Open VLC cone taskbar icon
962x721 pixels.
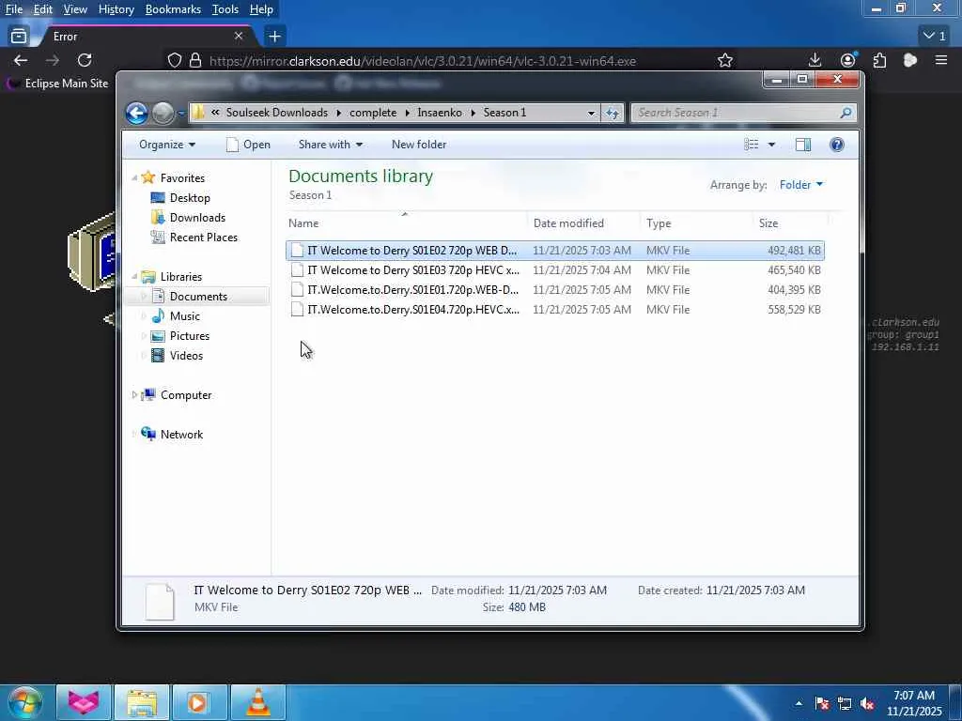258,702
